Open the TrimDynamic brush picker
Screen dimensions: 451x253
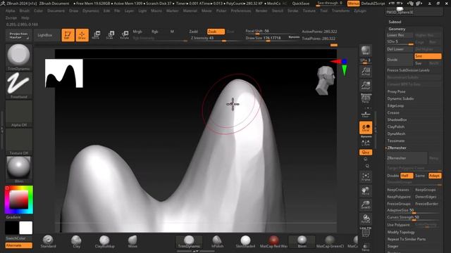click(19, 58)
